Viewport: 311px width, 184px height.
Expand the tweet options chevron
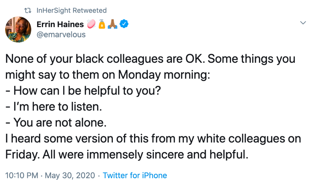tap(303, 23)
